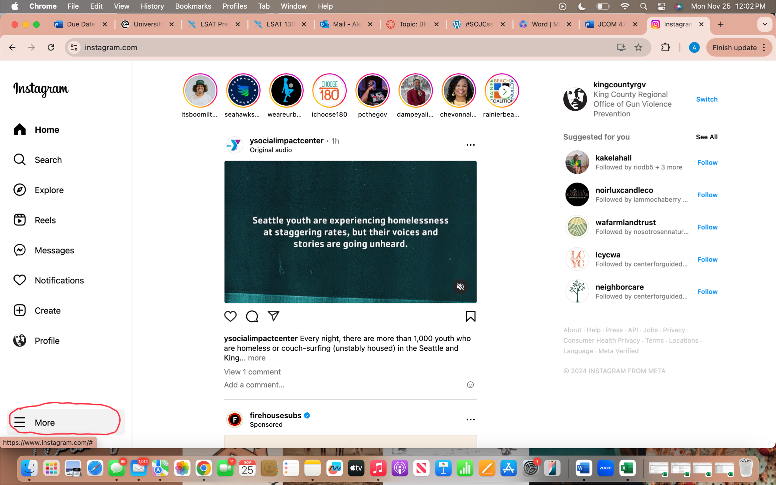Click Switch to change accounts
776x485 pixels.
[707, 99]
